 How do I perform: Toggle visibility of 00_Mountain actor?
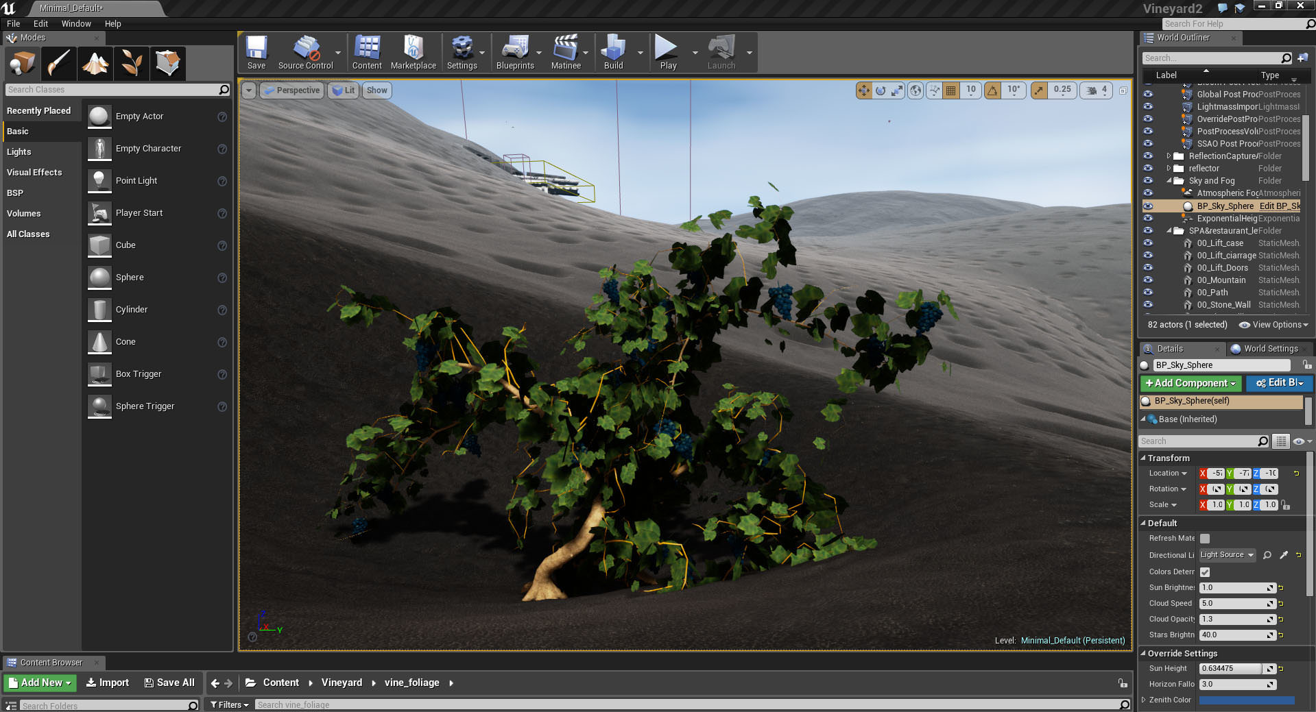pos(1148,280)
